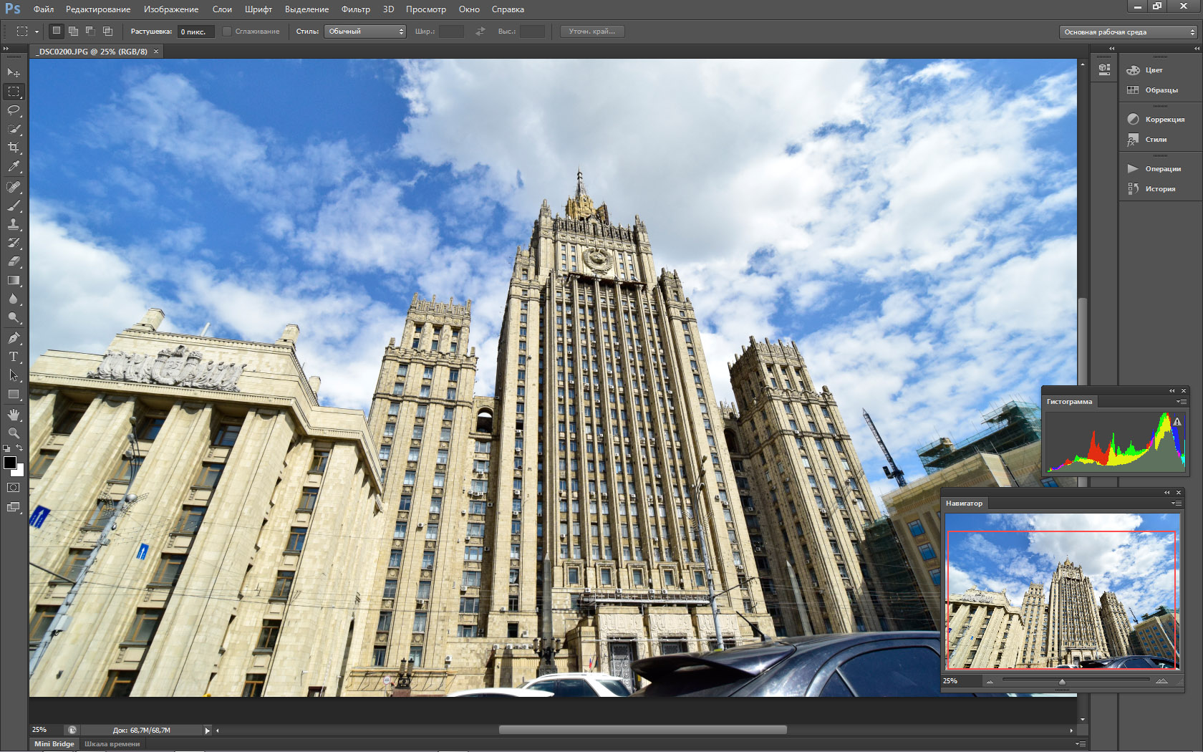Swap width and height values
The height and width of the screenshot is (752, 1203).
tap(480, 32)
